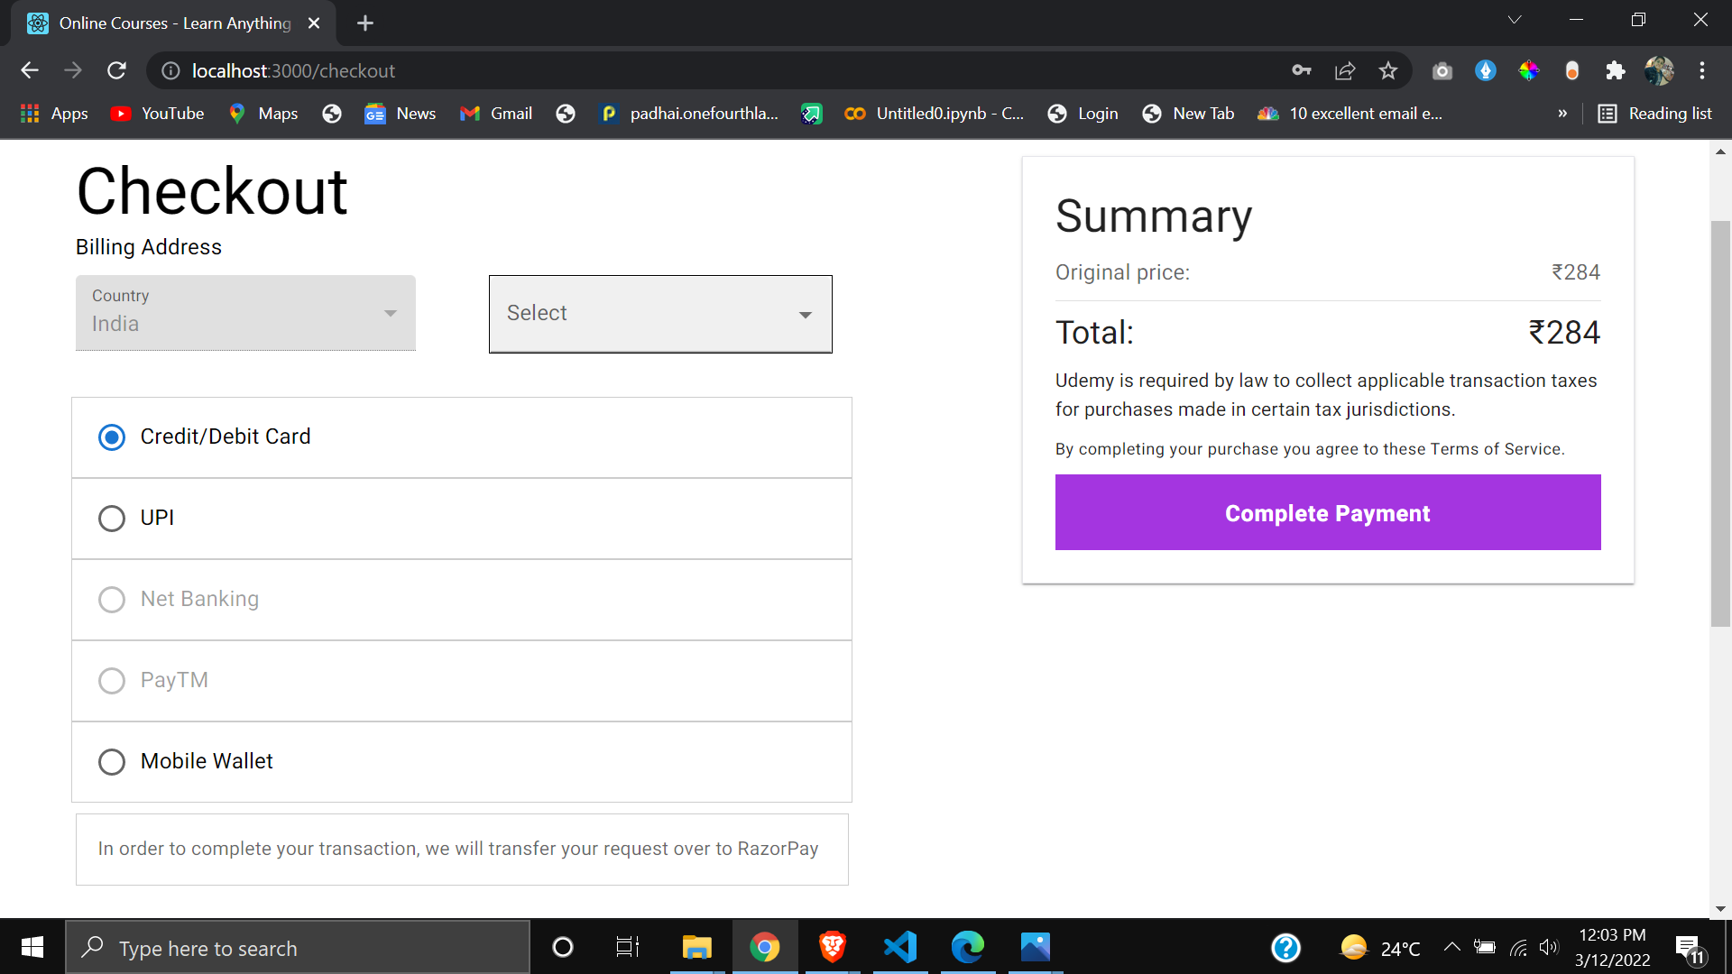This screenshot has height=974, width=1732.
Task: Open the user profile avatar
Action: 1659,70
